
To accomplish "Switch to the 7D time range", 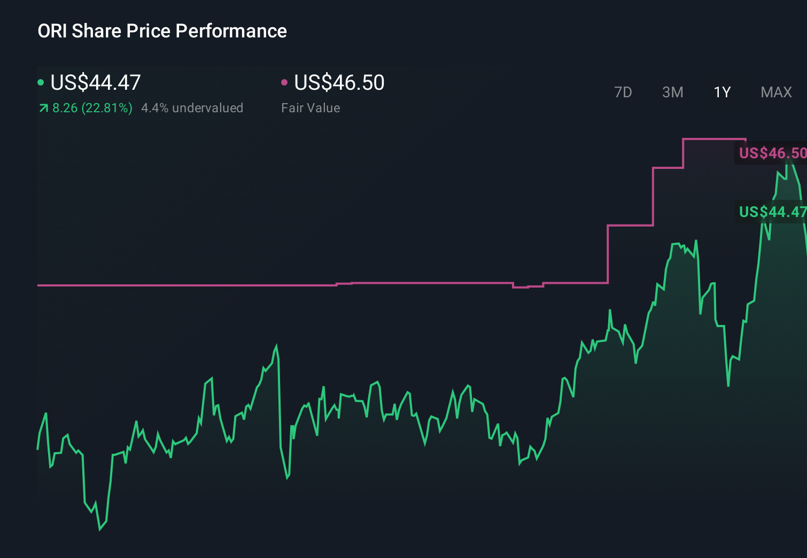I will 623,92.
